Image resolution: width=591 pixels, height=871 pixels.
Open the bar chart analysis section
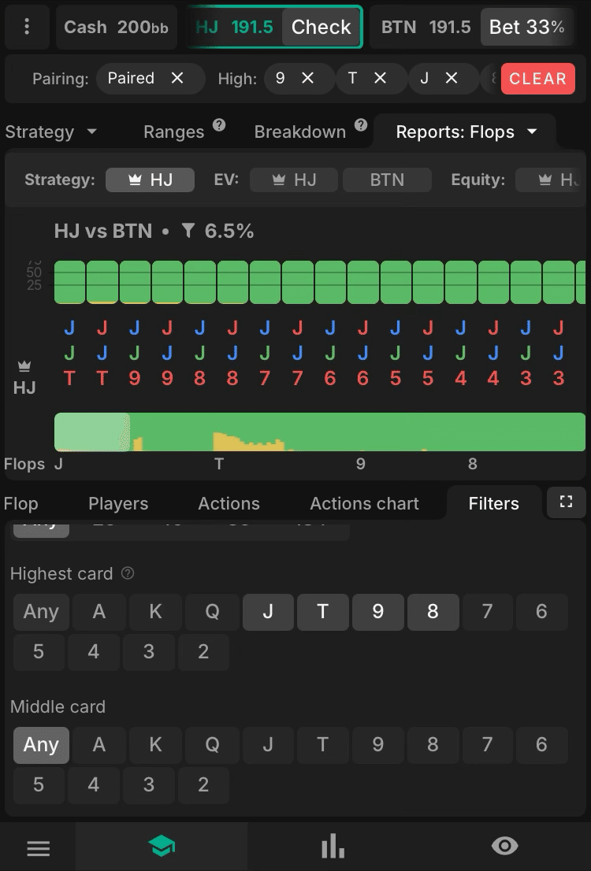point(333,847)
